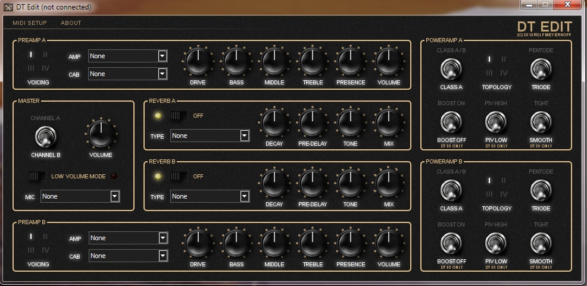The image size is (587, 286).
Task: Select topology IV in Poweramp B
Action: [504, 194]
